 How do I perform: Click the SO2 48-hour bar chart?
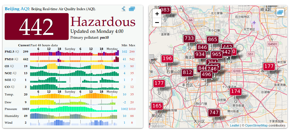point(75,80)
